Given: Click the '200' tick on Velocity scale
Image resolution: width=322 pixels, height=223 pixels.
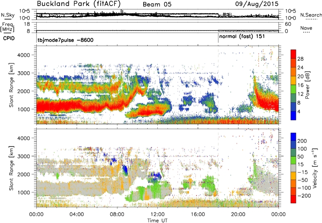Looking at the screenshot, I should coord(302,141).
